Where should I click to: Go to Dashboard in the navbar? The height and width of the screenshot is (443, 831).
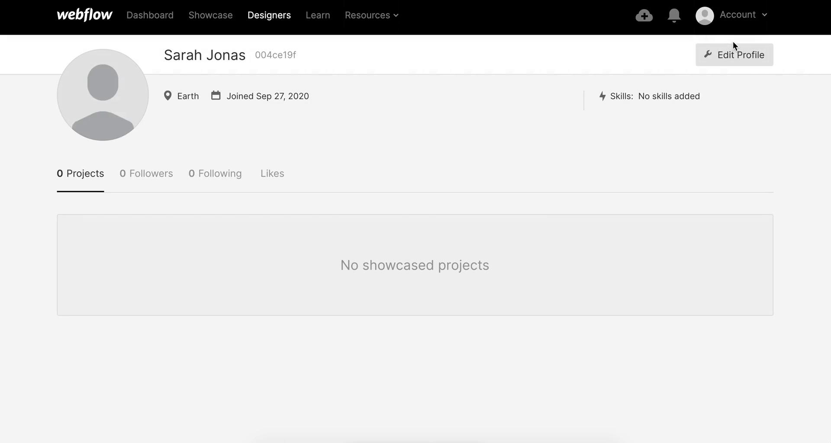pos(150,15)
